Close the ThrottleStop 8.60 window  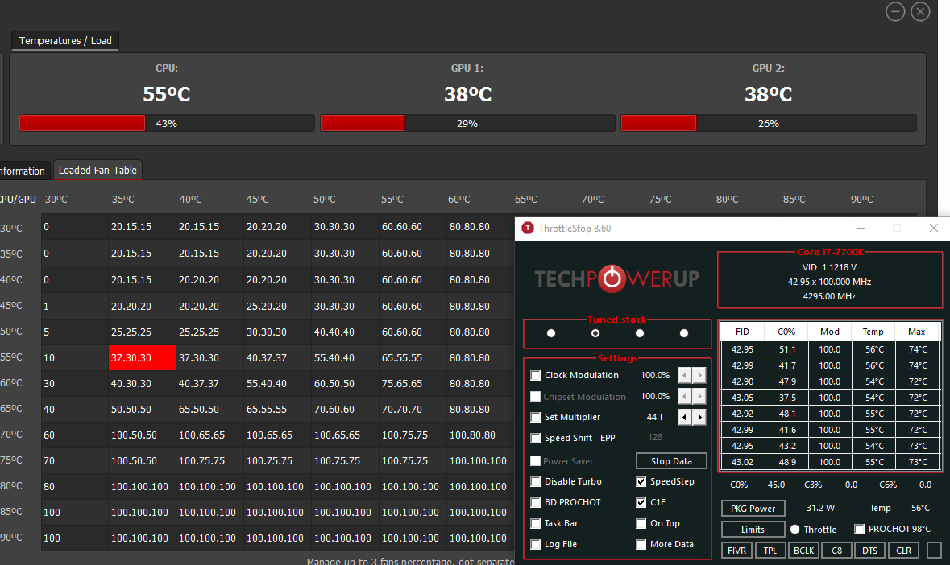pyautogui.click(x=934, y=228)
